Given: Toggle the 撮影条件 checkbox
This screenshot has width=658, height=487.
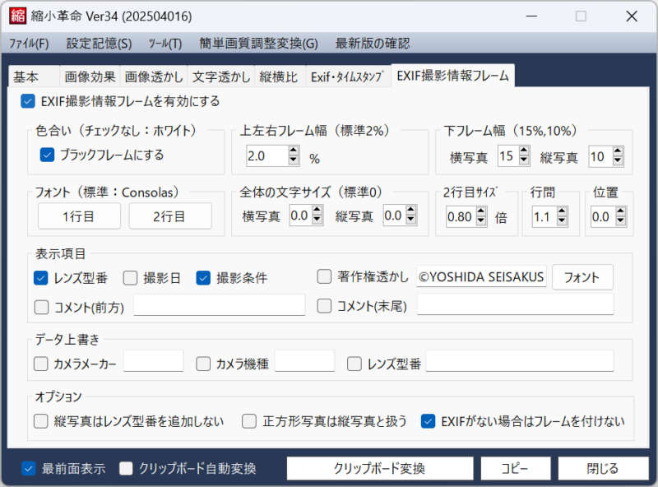Looking at the screenshot, I should [x=203, y=278].
